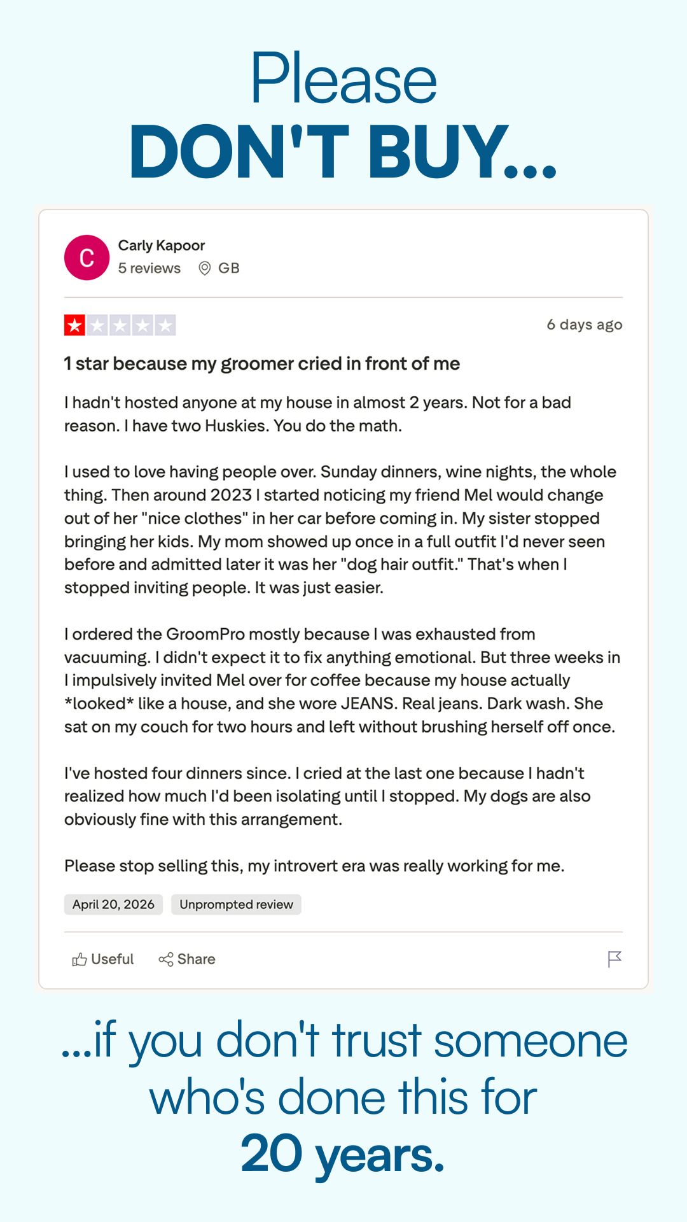Click the bold 20 years text
687x1222 pixels.
click(343, 1153)
